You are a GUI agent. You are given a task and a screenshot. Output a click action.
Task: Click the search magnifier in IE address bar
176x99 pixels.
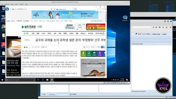(x=51, y=9)
